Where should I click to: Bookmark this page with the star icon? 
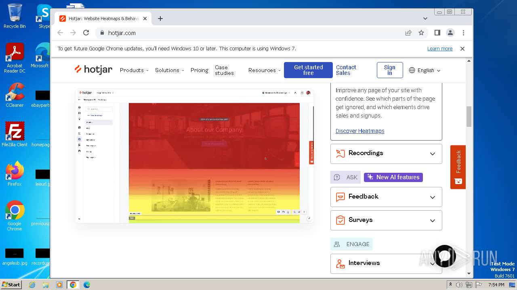coord(421,33)
